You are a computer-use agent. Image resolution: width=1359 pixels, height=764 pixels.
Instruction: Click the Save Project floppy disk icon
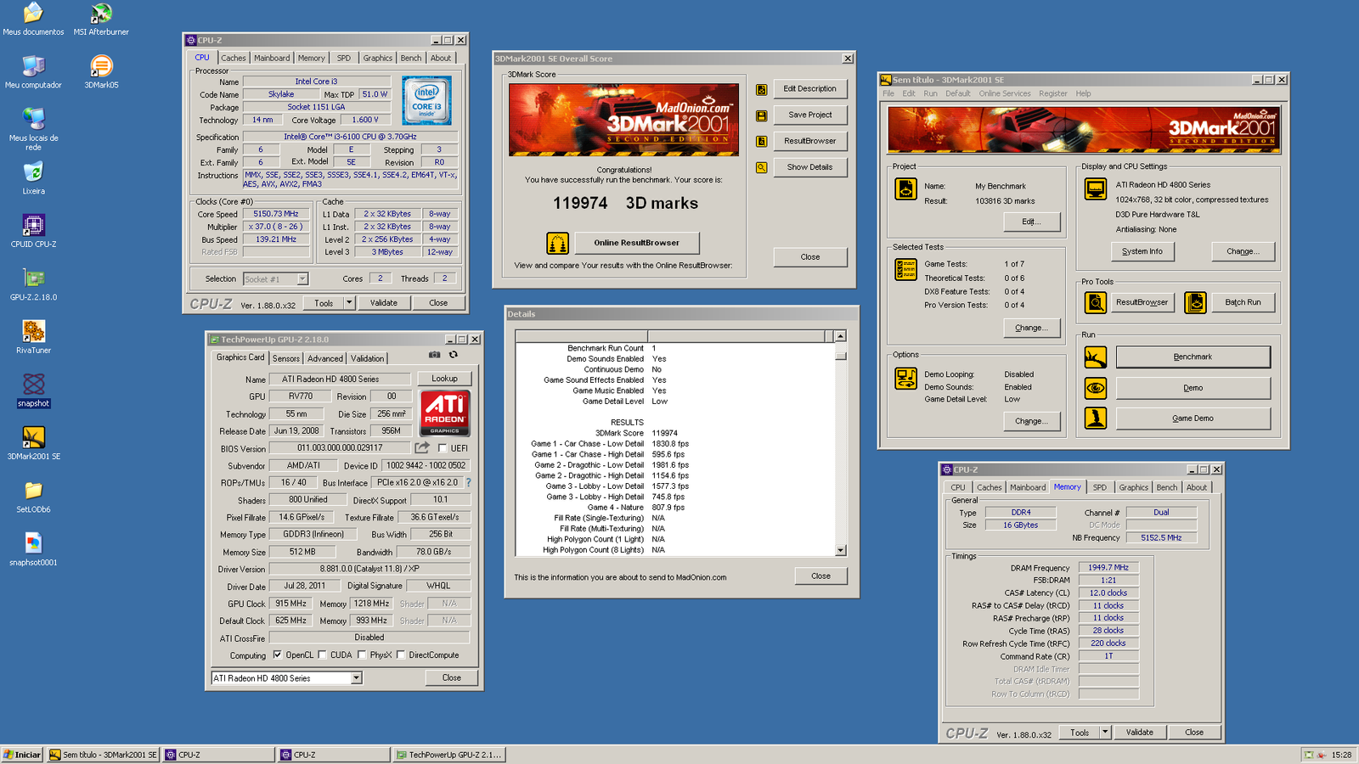pos(760,115)
